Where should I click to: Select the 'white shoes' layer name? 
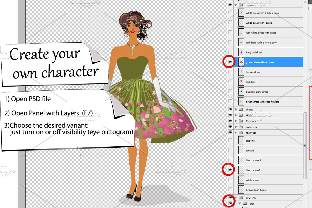pyautogui.click(x=252, y=180)
